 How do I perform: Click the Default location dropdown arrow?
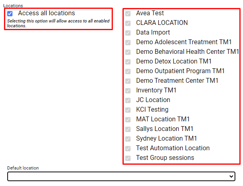click(x=231, y=176)
